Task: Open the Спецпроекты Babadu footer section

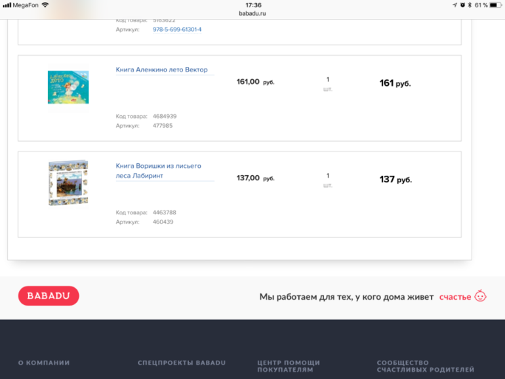Action: (182, 363)
